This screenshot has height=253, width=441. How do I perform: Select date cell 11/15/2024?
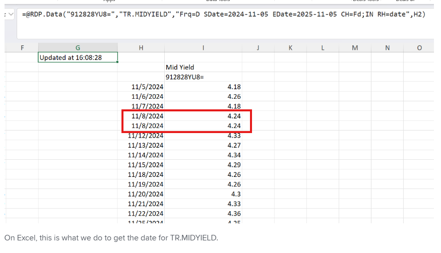(x=141, y=165)
